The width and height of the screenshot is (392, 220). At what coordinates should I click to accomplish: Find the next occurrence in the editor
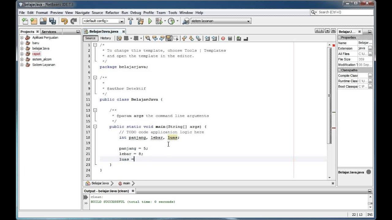162,38
